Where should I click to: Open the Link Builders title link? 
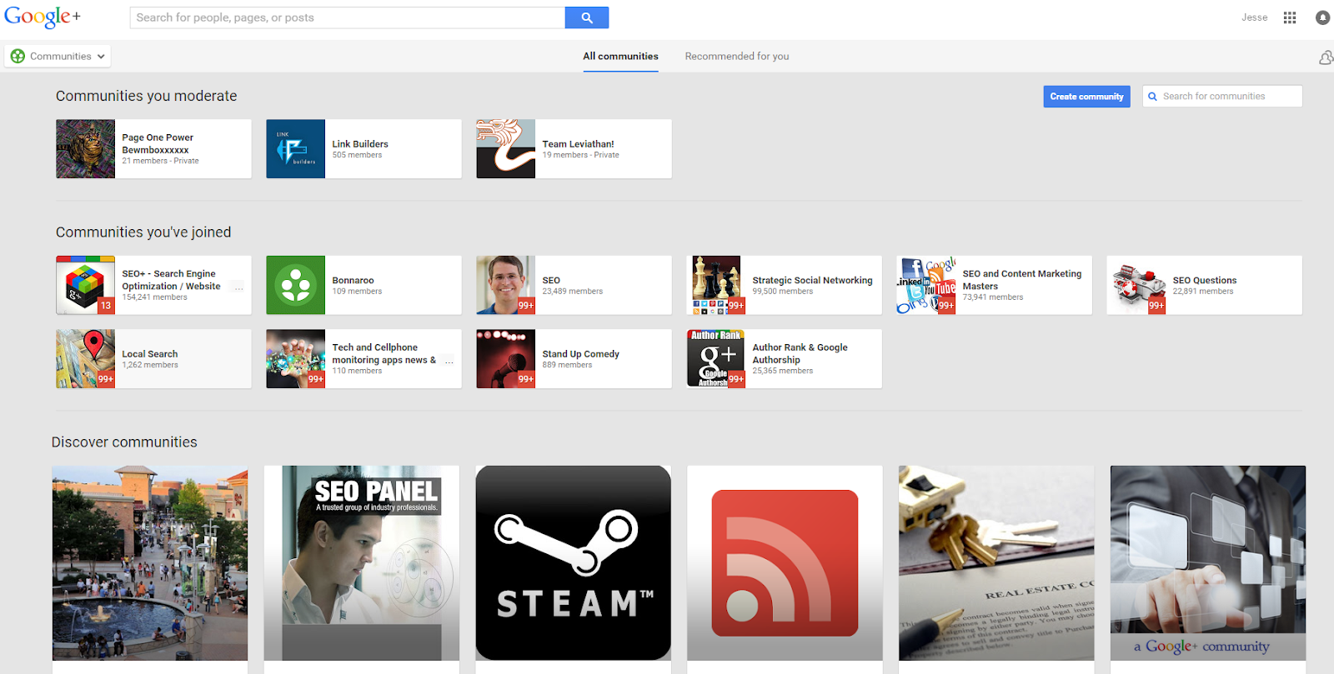pos(360,144)
